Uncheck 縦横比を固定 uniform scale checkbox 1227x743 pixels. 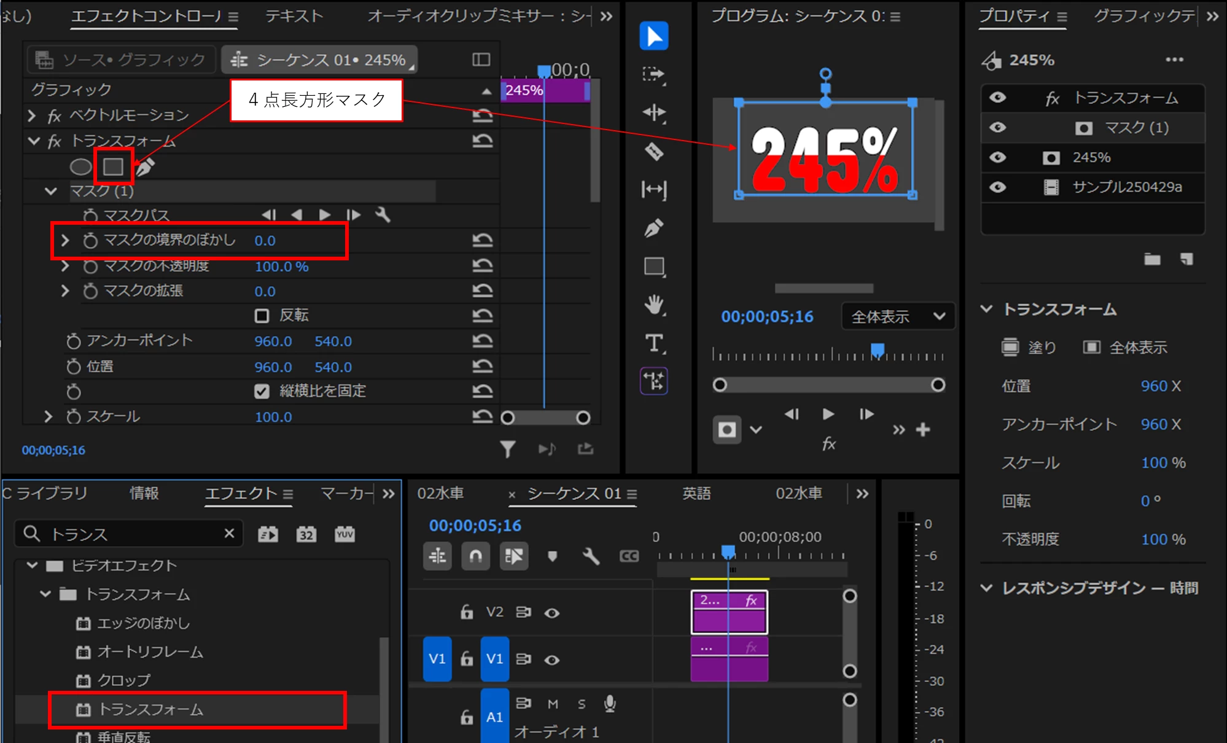[262, 391]
